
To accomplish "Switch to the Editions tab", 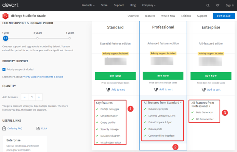I will pos(186,16).
